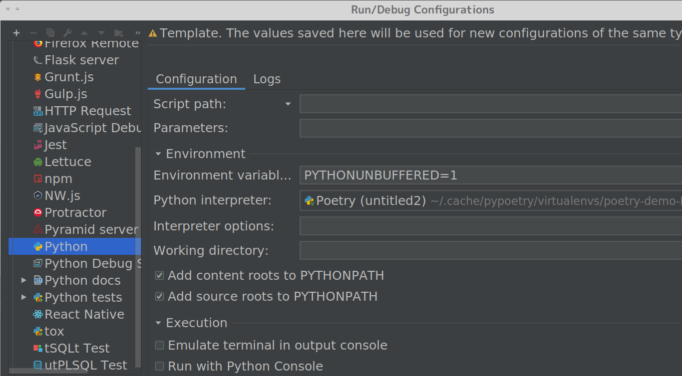Viewport: 682px width, 376px height.
Task: Click into the Script path field
Action: (x=491, y=104)
